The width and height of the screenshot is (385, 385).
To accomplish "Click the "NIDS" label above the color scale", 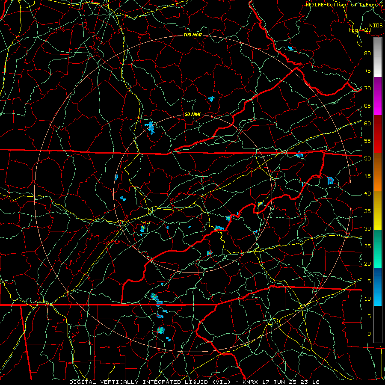I will coord(376,26).
